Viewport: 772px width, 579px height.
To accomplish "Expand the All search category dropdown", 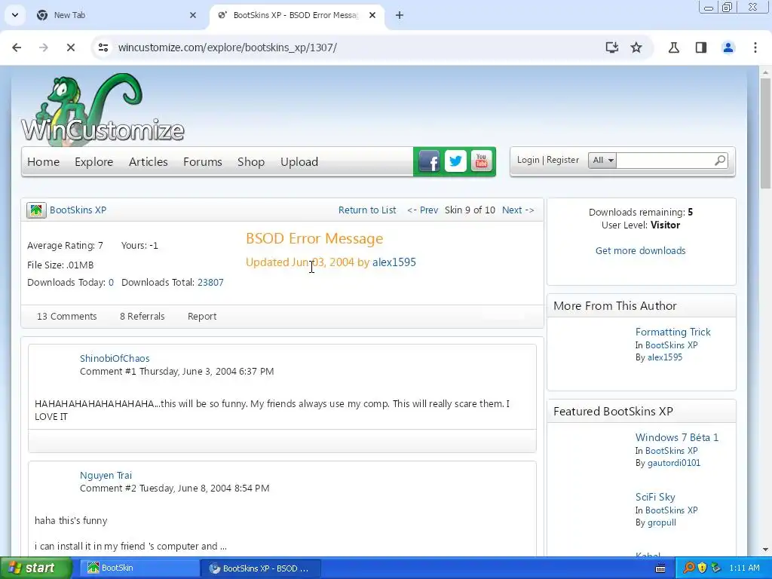I will [x=602, y=160].
